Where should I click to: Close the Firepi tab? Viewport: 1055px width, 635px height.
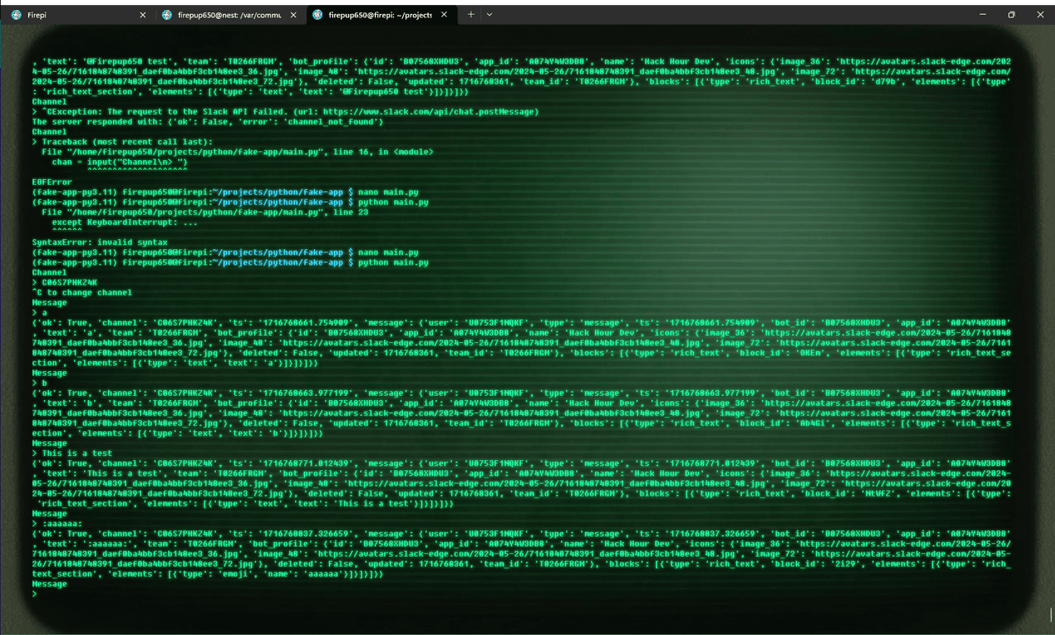tap(143, 15)
